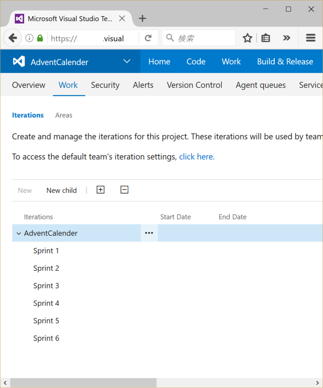This screenshot has width=323, height=388.
Task: Select the Sprint 5 iteration
Action: pyautogui.click(x=46, y=321)
